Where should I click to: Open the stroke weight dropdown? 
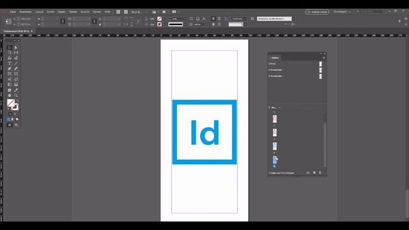point(185,19)
